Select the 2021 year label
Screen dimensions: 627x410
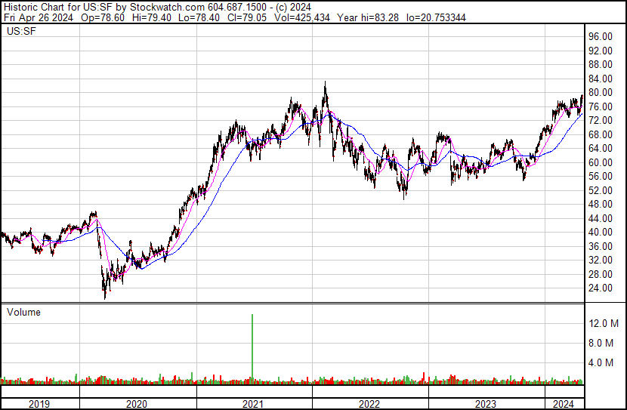[253, 404]
